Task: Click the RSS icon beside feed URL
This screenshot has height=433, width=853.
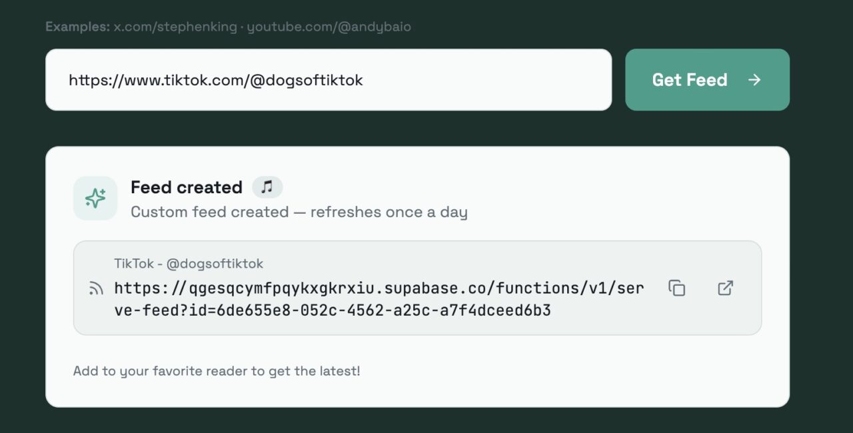Action: click(96, 288)
